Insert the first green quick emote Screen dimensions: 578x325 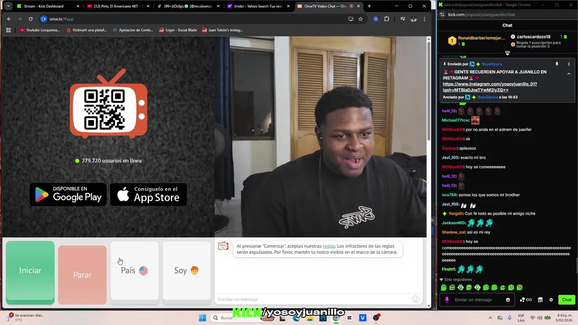click(443, 288)
